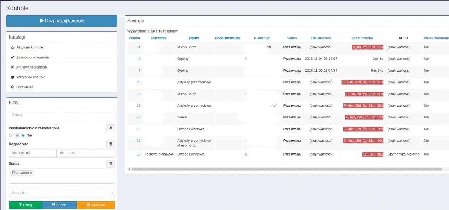Click the globe icon beside Wszystkie kontrole
This screenshot has width=449, height=210.
point(13,77)
